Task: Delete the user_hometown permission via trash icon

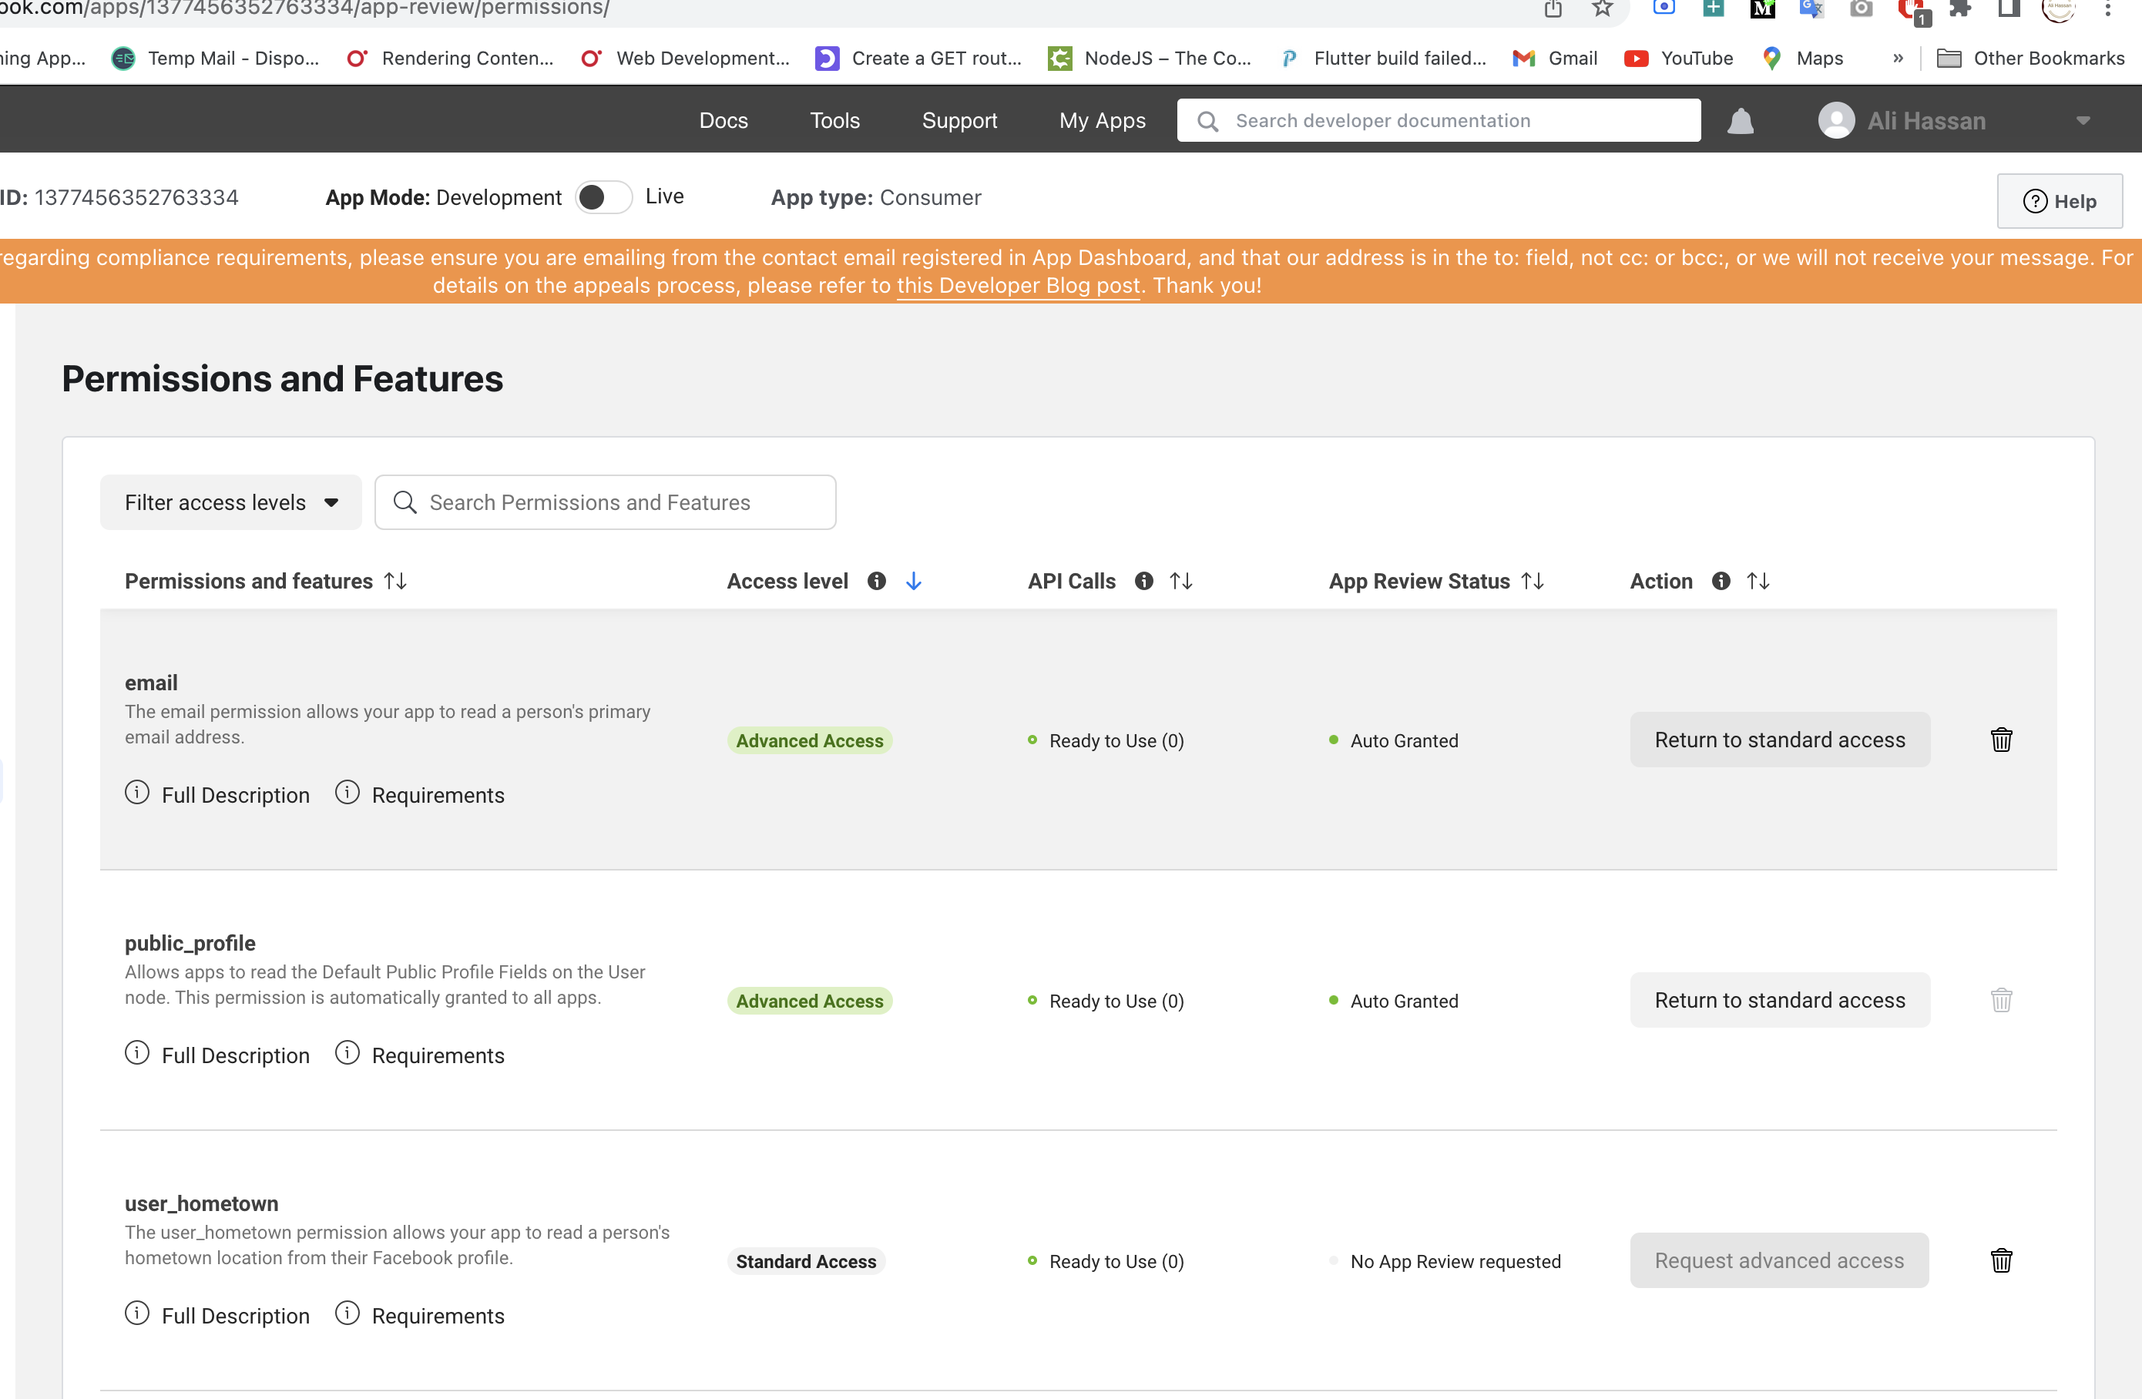Action: click(2002, 1260)
